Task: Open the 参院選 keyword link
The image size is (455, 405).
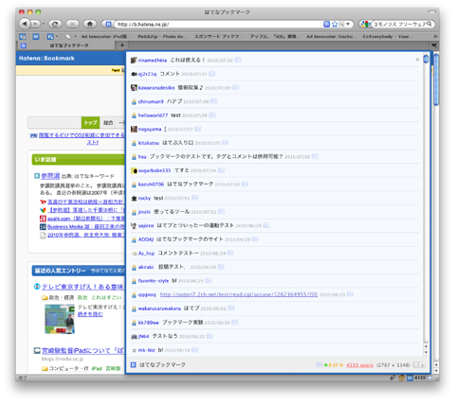Action: click(50, 176)
